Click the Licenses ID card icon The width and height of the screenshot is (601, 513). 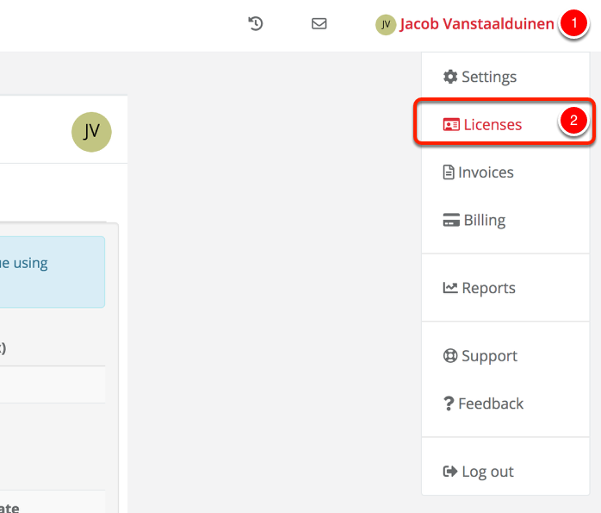[x=451, y=125]
